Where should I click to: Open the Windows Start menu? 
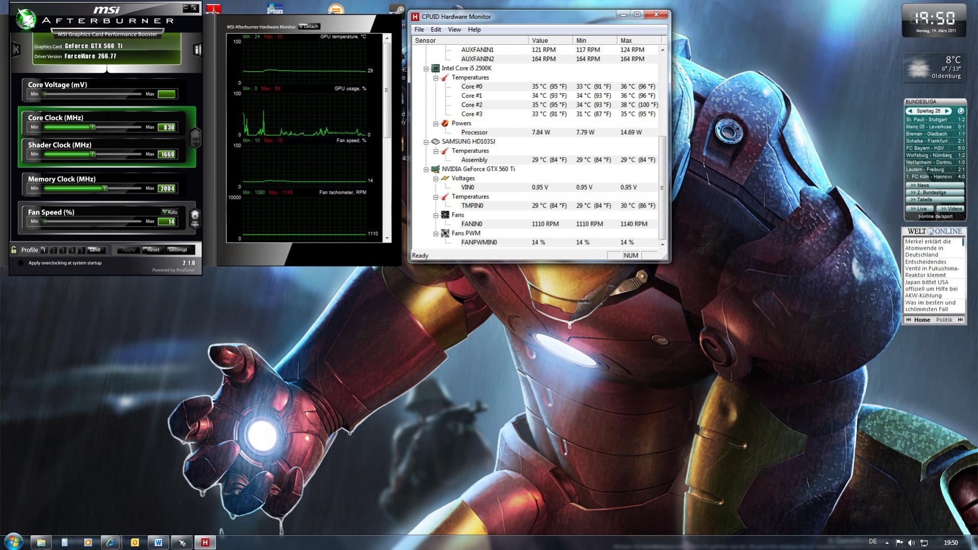pyautogui.click(x=14, y=541)
